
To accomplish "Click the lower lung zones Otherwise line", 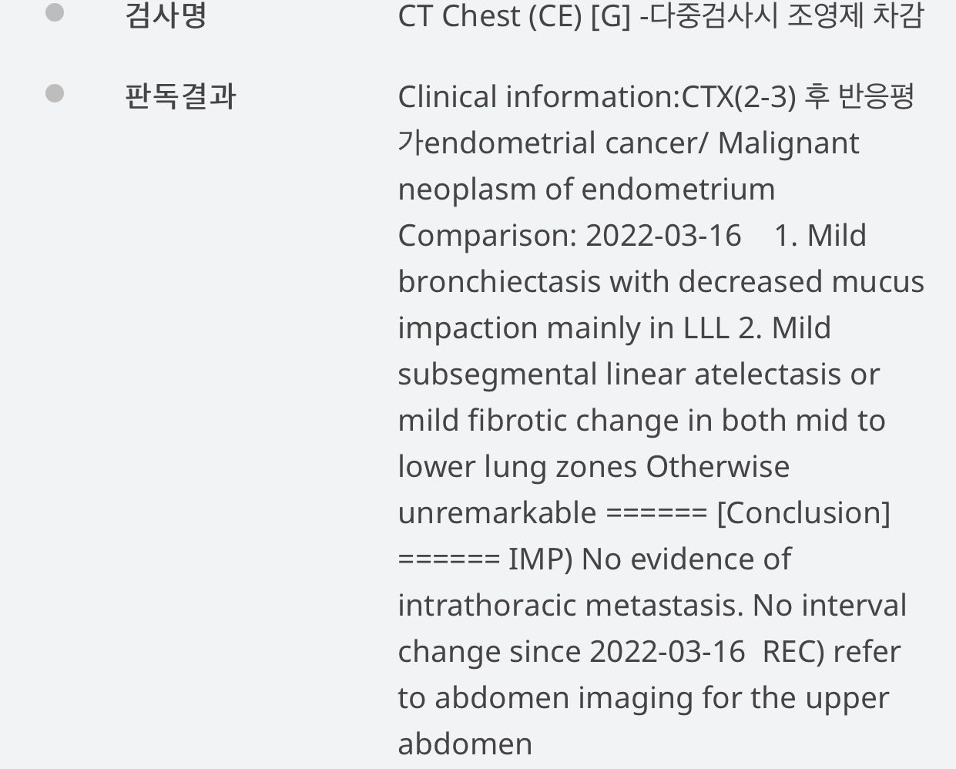I will 593,467.
